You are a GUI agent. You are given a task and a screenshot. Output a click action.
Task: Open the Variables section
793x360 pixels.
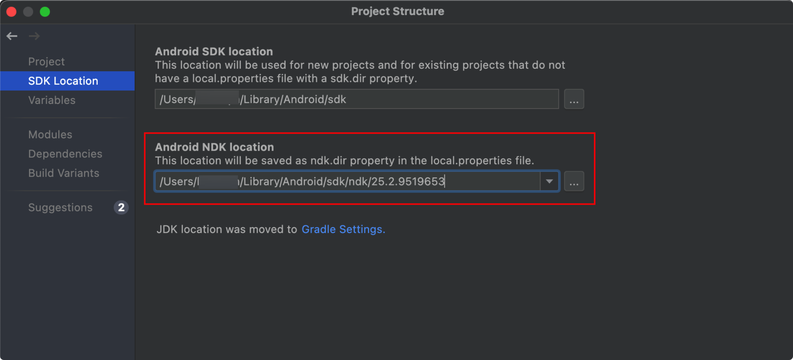pos(52,100)
